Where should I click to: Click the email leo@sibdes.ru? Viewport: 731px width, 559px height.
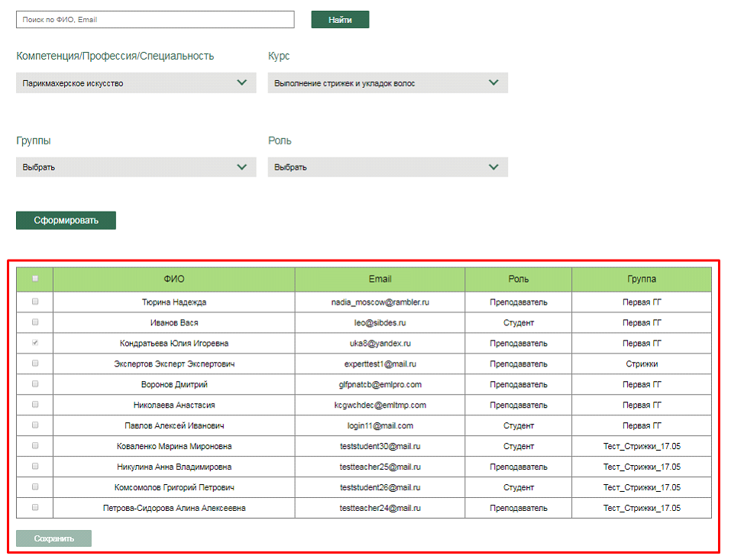[380, 322]
